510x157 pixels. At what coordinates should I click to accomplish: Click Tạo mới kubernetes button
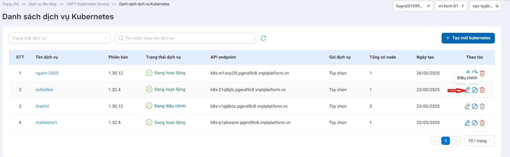(468, 38)
